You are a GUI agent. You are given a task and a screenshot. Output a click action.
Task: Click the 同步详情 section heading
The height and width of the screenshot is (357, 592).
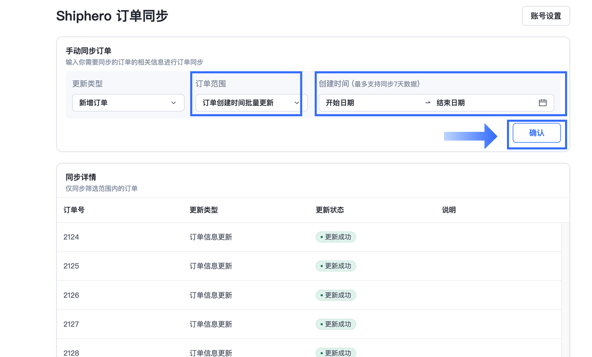point(81,177)
